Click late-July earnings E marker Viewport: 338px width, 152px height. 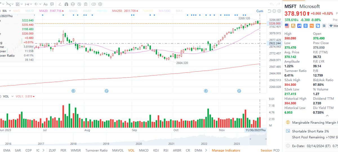click(73, 91)
